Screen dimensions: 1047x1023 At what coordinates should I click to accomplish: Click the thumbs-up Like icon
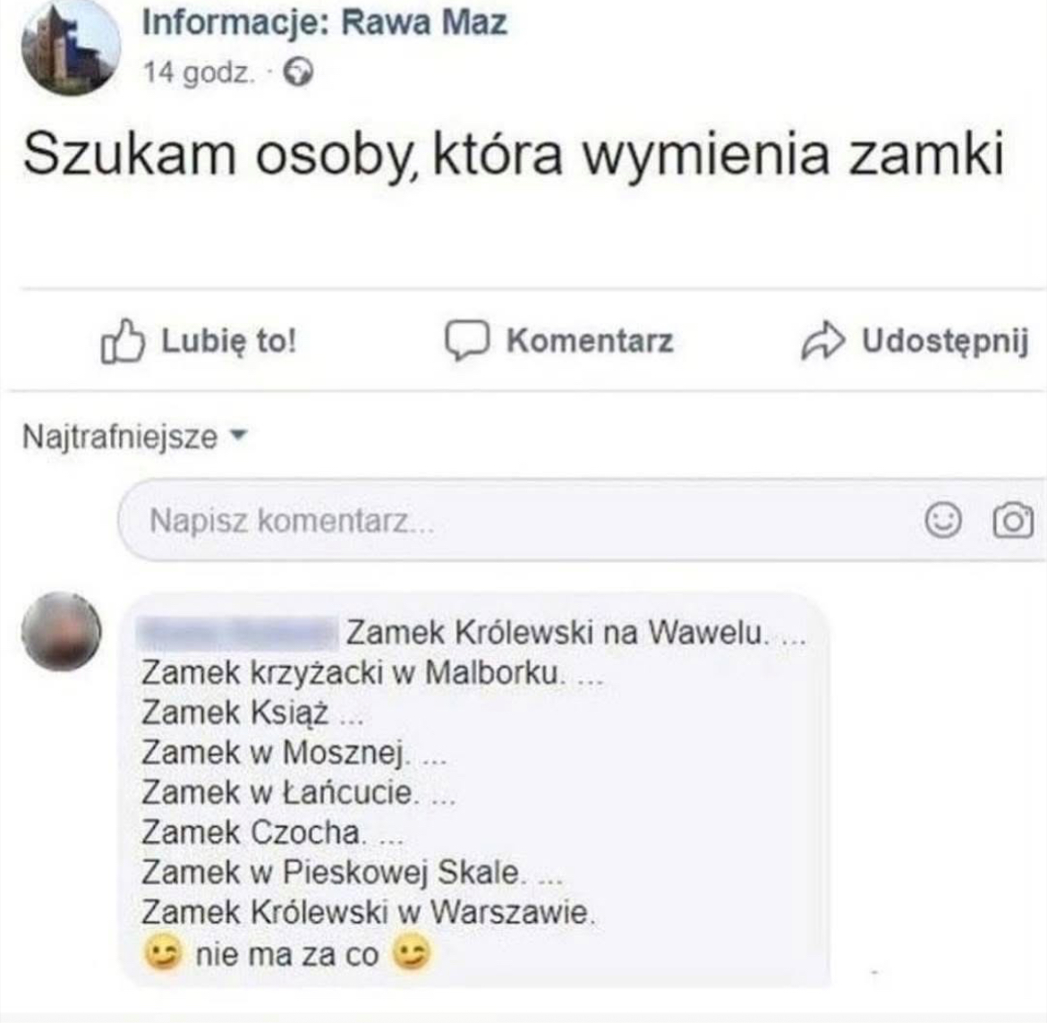(123, 341)
